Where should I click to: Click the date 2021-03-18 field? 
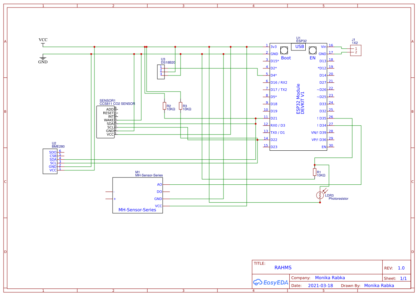[320, 285]
